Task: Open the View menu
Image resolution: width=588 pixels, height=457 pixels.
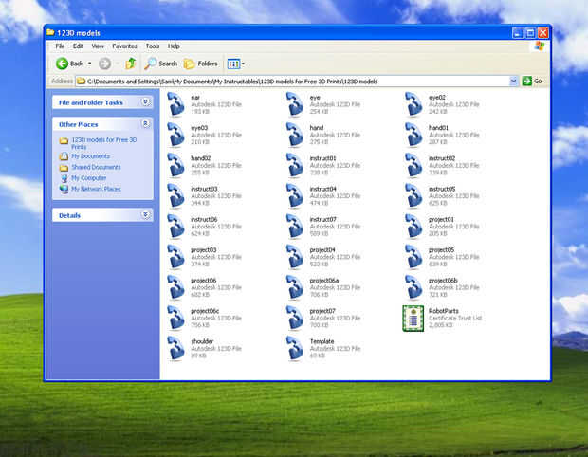Action: pos(98,46)
